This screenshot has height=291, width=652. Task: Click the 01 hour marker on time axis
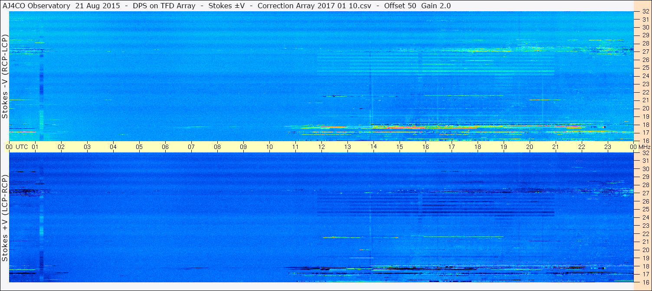coord(35,147)
